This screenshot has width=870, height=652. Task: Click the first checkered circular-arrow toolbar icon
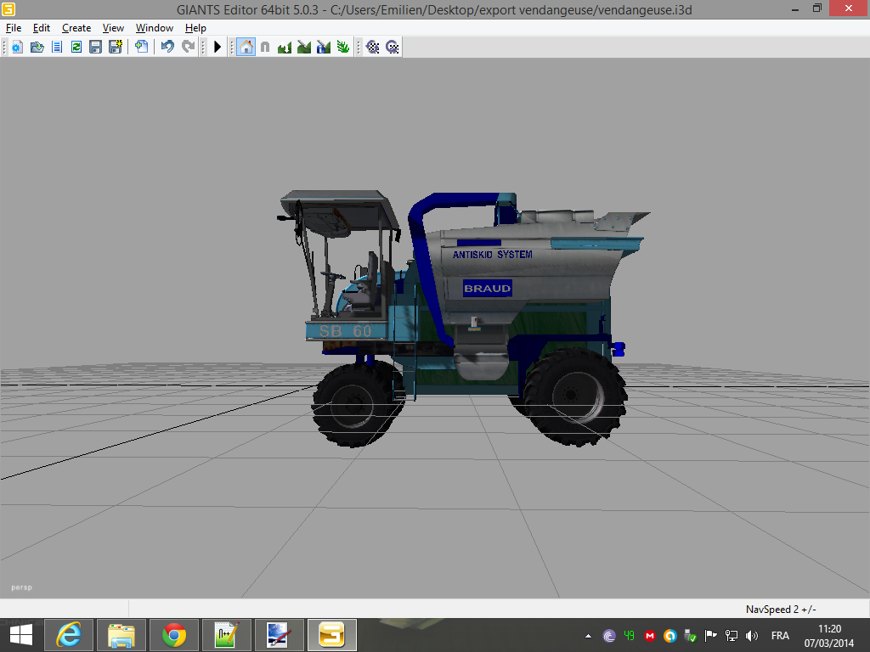(373, 48)
